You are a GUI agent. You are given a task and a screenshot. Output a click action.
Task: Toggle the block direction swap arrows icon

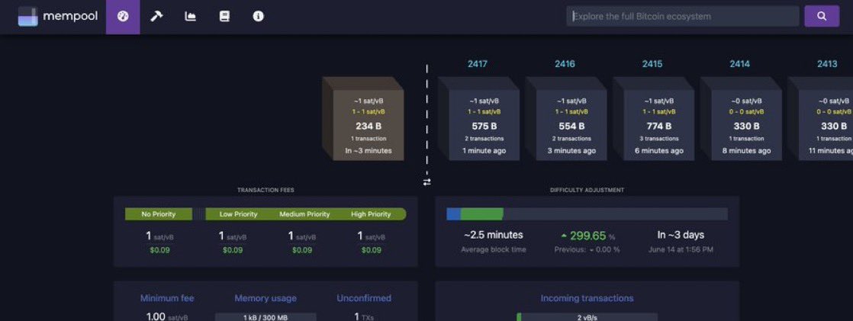point(427,181)
